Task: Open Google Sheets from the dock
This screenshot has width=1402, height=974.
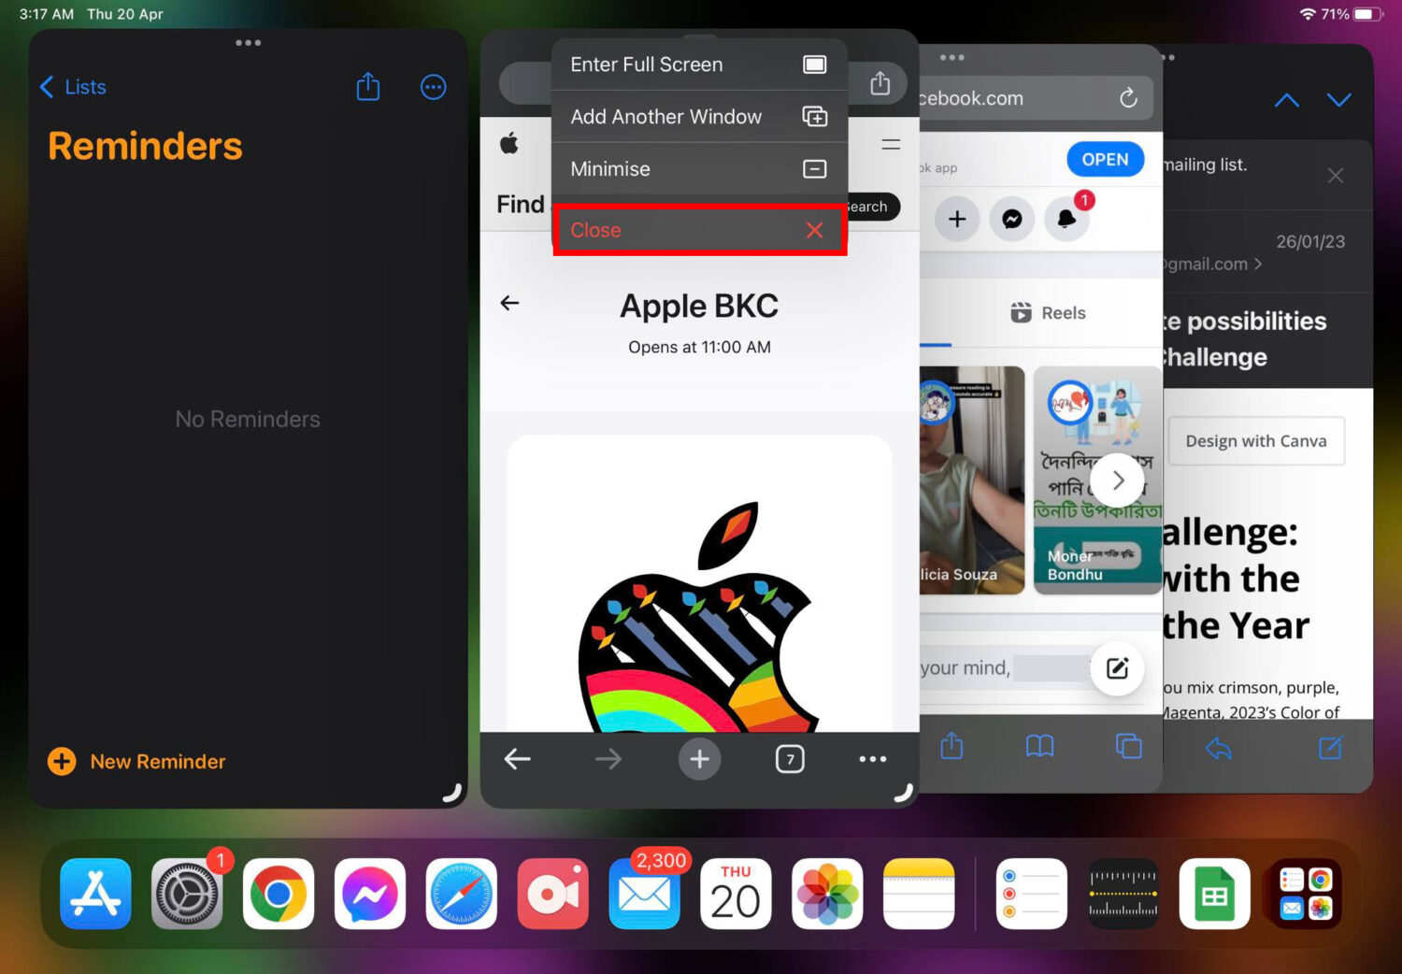Action: [x=1215, y=894]
